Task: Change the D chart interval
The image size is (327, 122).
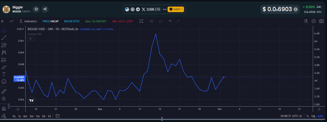Action: [x=2, y=21]
